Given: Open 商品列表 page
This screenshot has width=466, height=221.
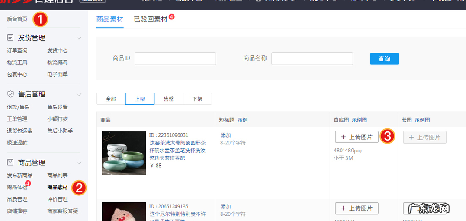Looking at the screenshot, I should click(58, 175).
